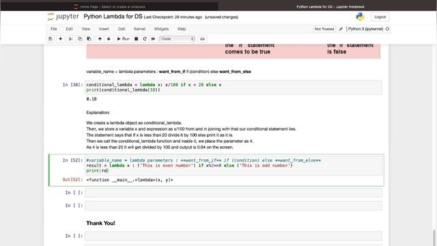Select the 0.18 output text
Image resolution: width=437 pixels, height=246 pixels.
(x=91, y=99)
